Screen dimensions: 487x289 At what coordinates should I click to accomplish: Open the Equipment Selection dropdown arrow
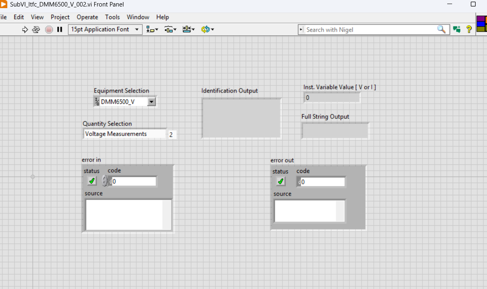click(x=151, y=102)
